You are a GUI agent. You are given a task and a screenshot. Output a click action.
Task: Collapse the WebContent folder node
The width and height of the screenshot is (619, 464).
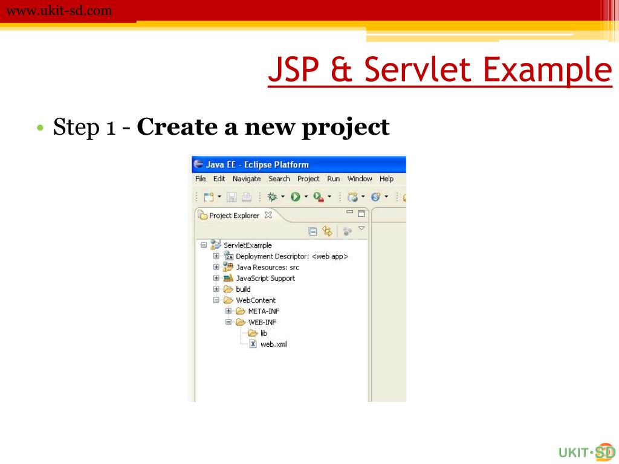216,300
